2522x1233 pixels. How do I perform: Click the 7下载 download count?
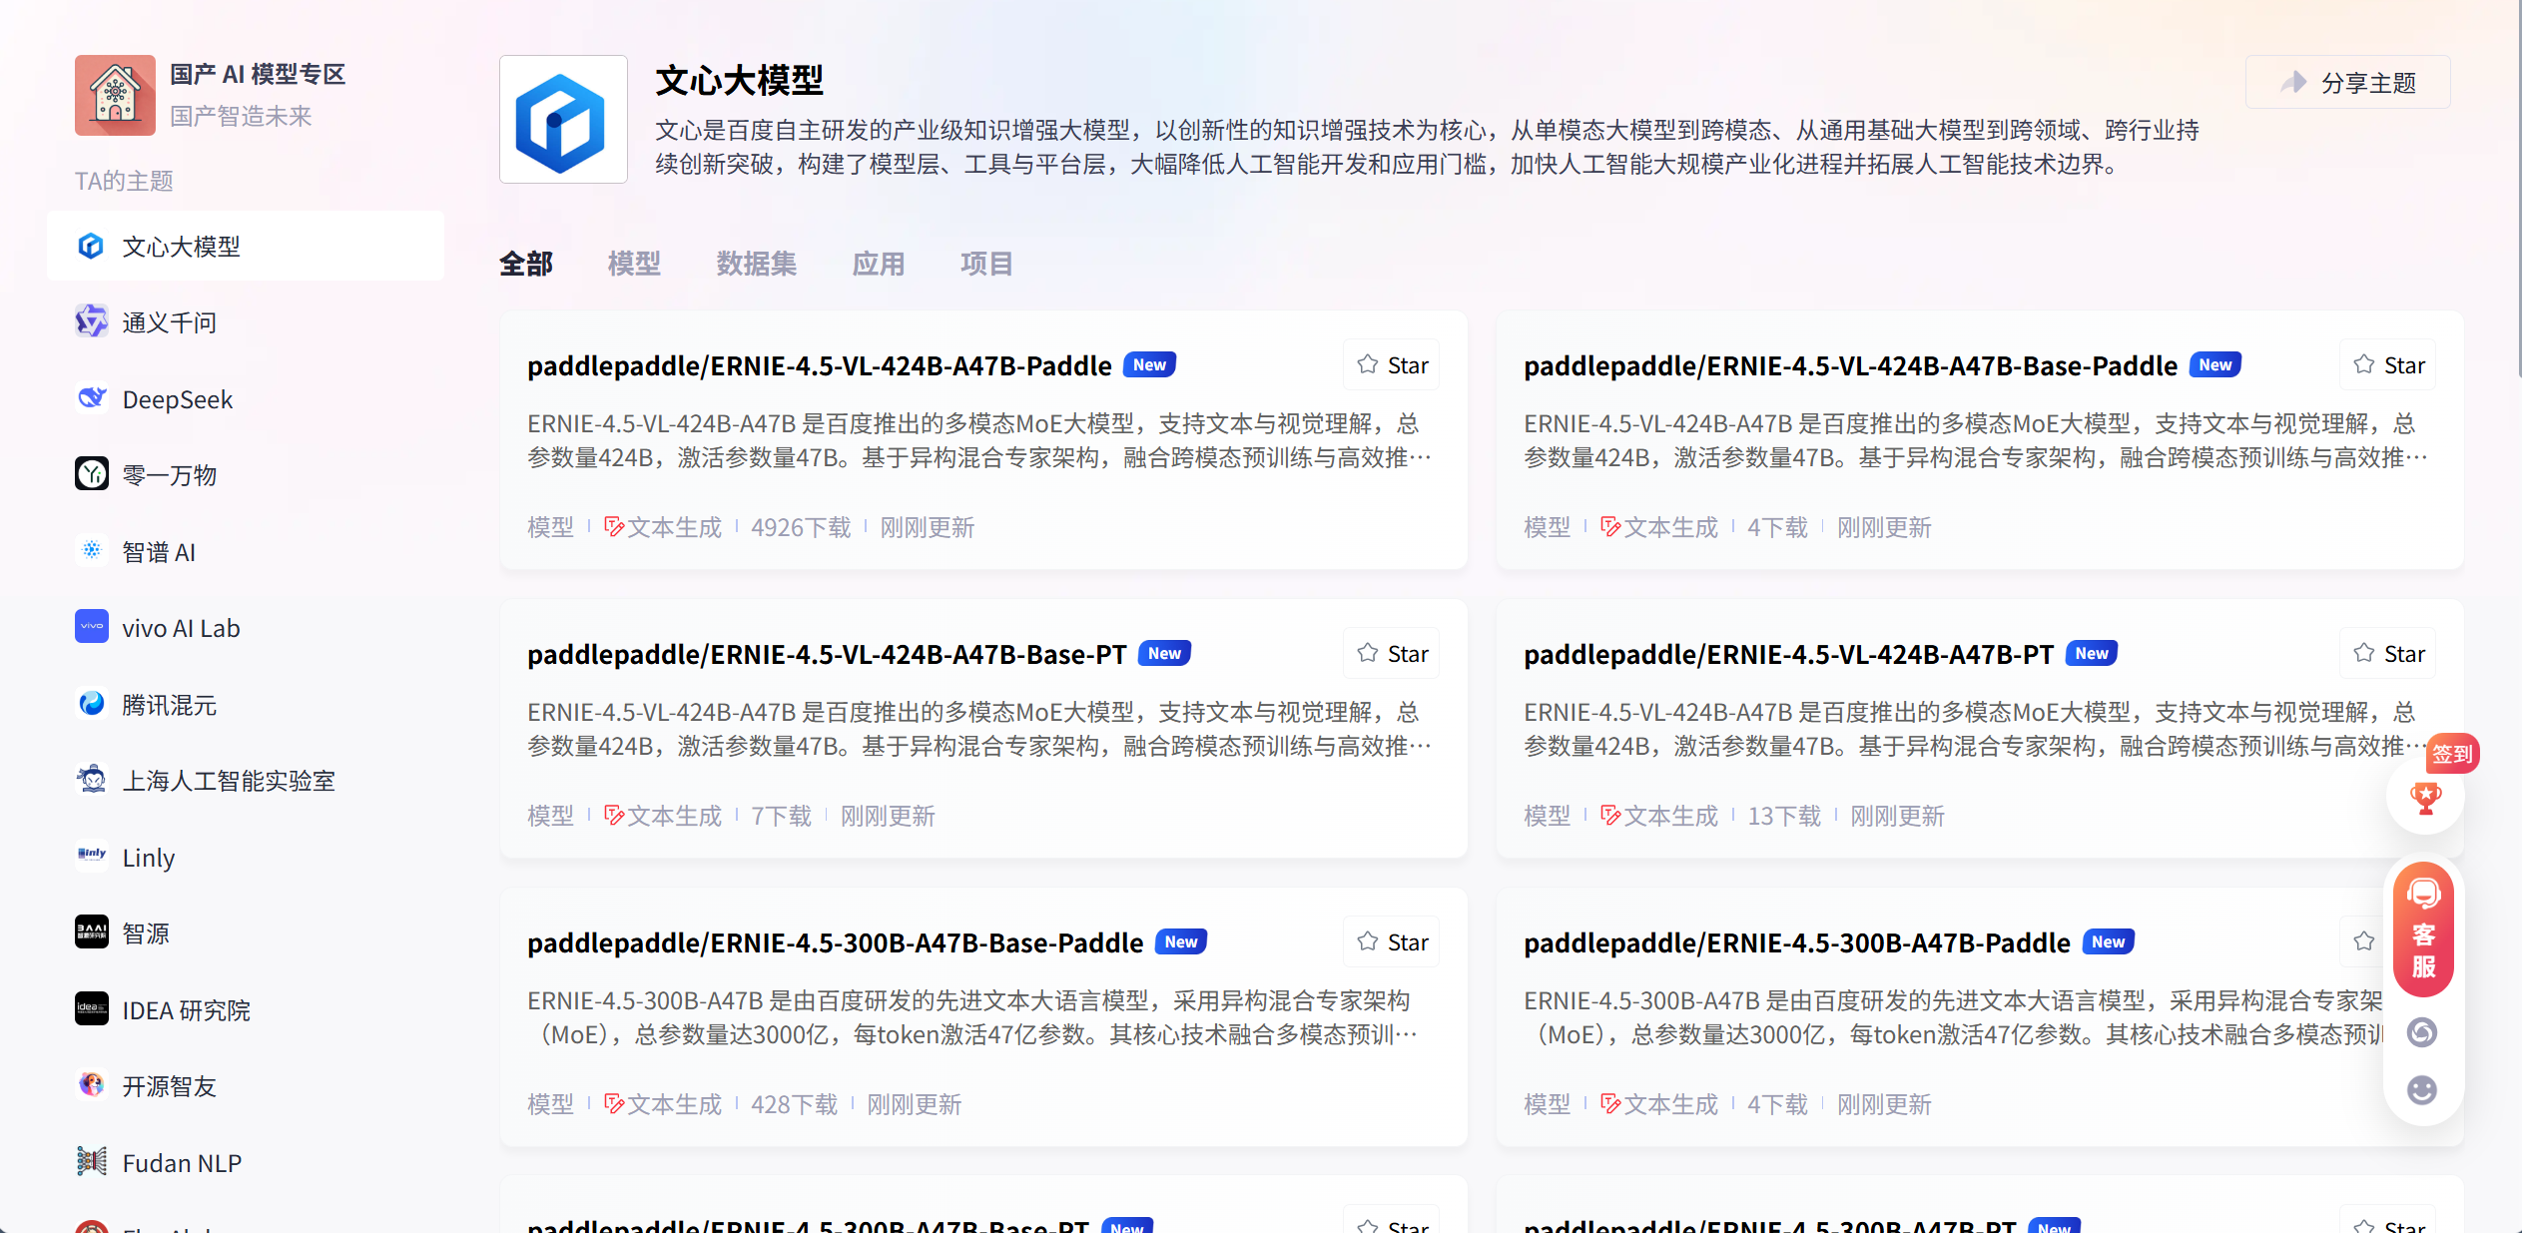(x=781, y=815)
